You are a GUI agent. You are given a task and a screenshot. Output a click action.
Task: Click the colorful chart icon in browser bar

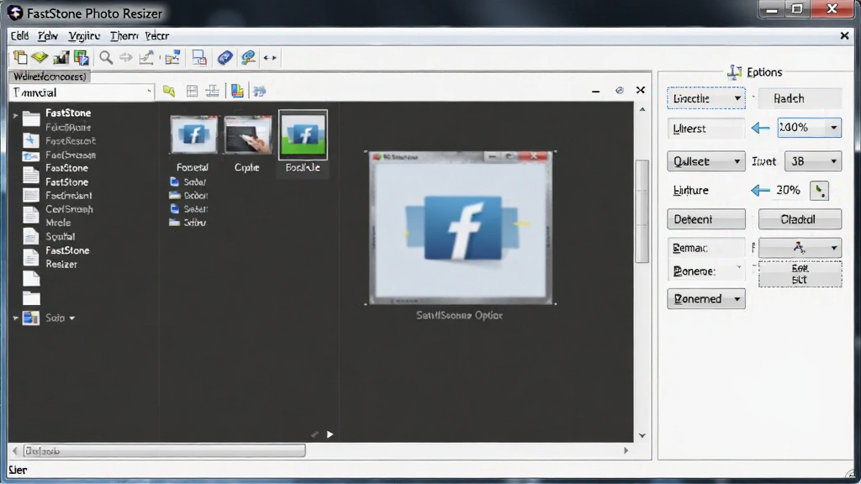pos(237,91)
